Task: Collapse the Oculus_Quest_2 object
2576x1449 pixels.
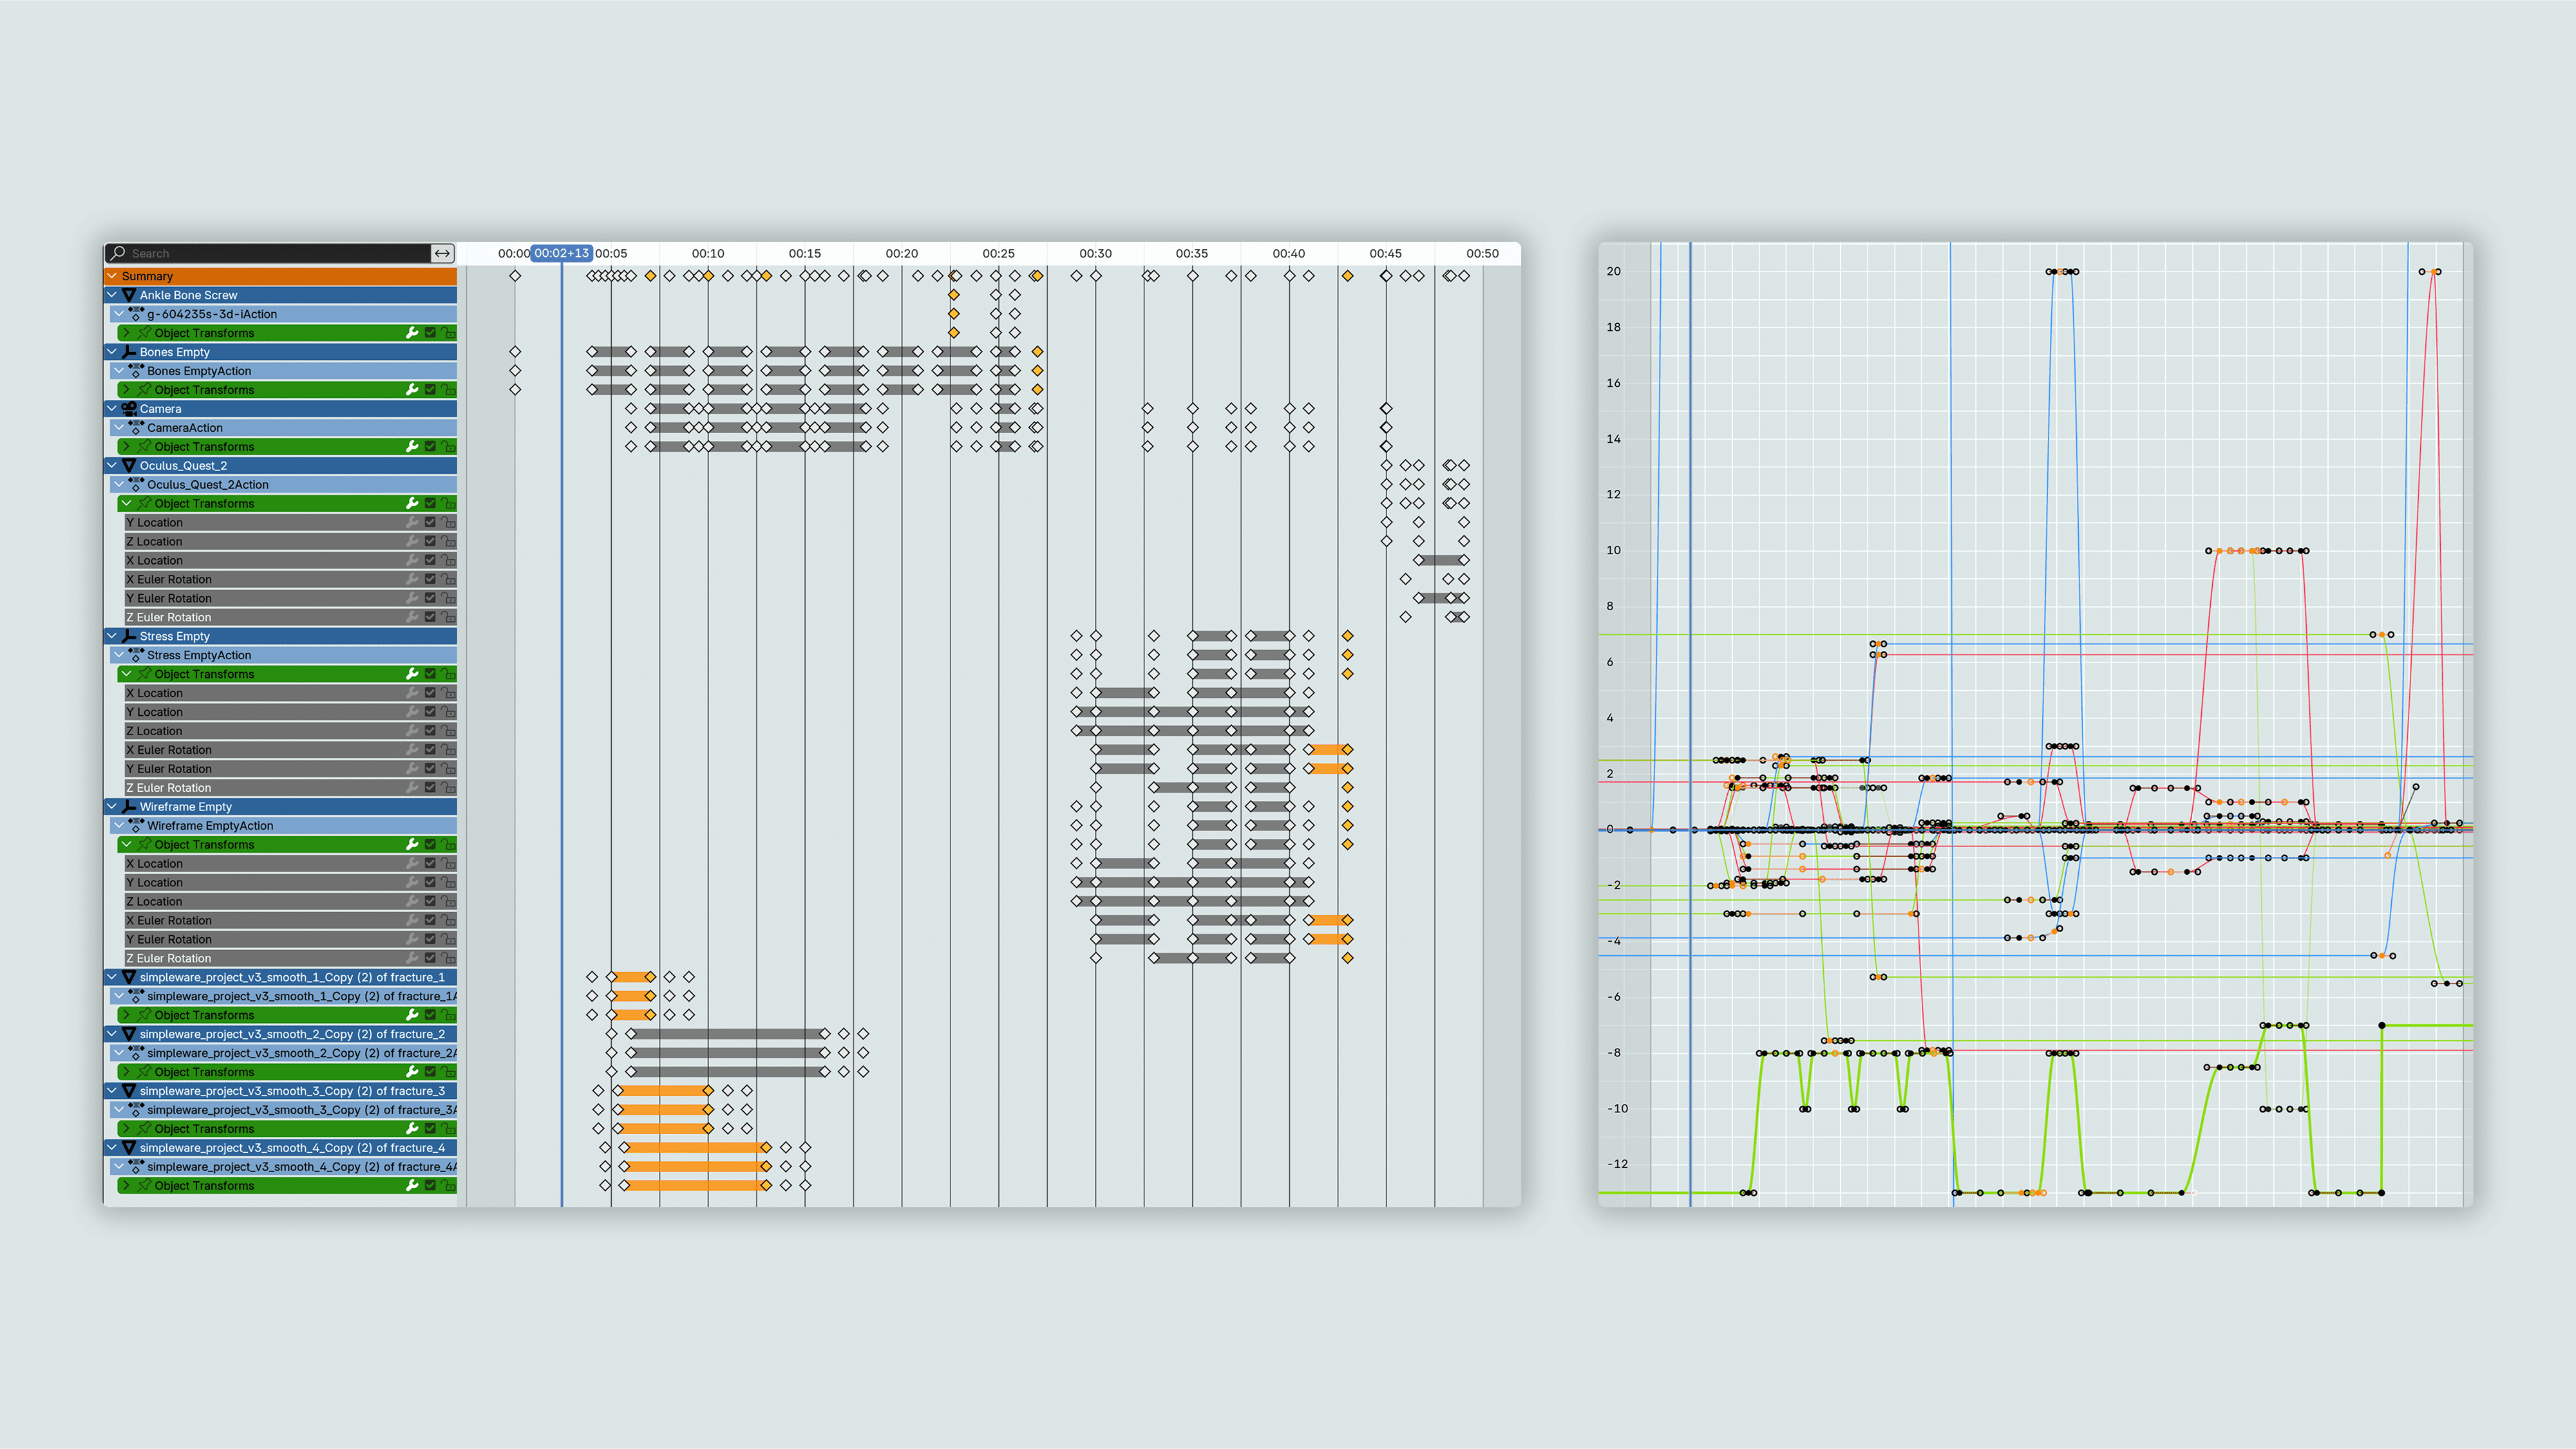Action: 112,465
